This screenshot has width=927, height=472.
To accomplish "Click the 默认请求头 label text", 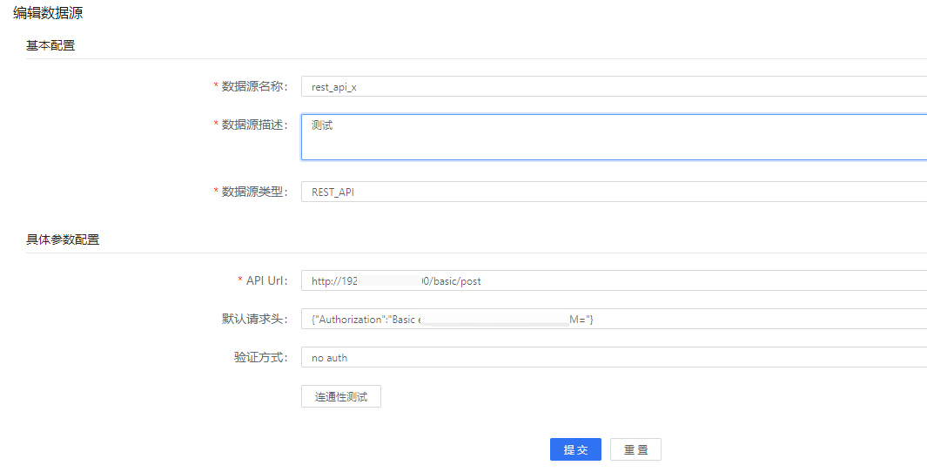I will click(x=253, y=319).
